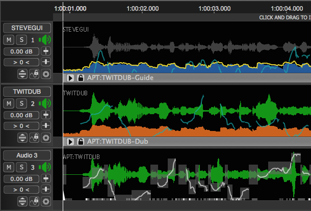Image resolution: width=311 pixels, height=211 pixels.
Task: Click STEVEGUI 0.00 dB gain field
Action: tap(21, 51)
